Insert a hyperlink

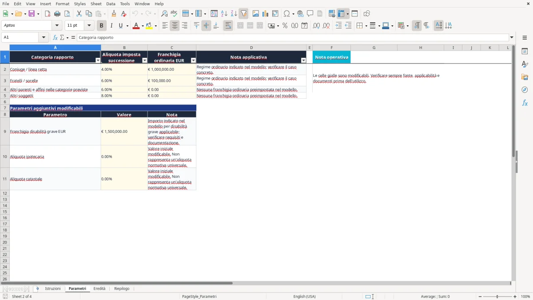pyautogui.click(x=300, y=14)
